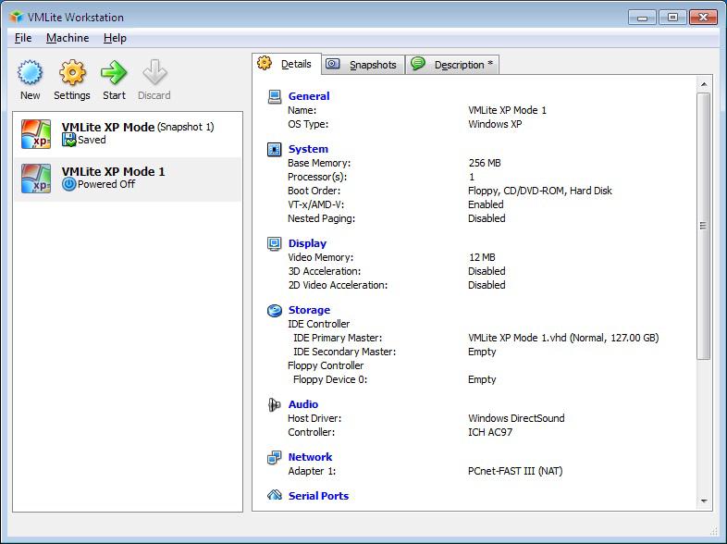Click the General section computer icon
This screenshot has width=727, height=544.
pos(275,96)
